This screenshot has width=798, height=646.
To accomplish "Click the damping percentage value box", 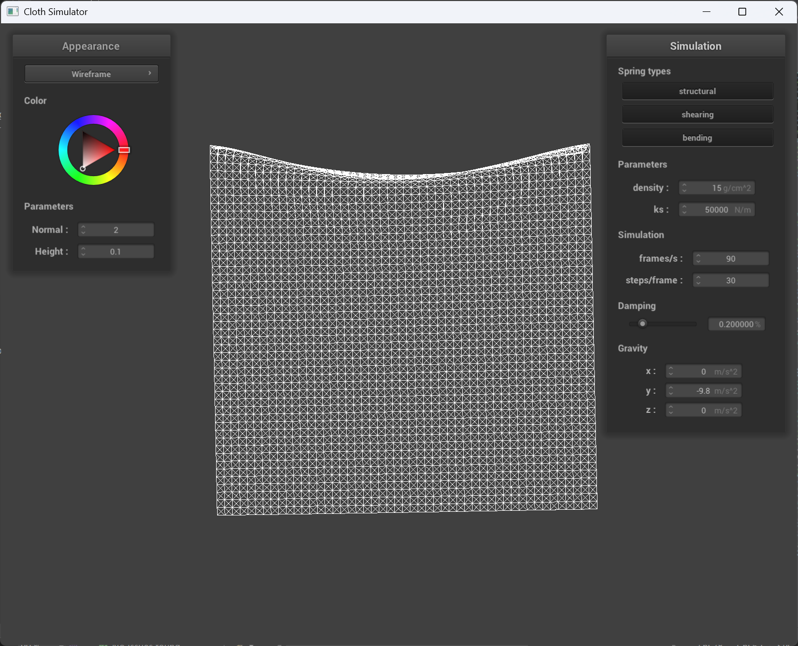I will [x=736, y=324].
